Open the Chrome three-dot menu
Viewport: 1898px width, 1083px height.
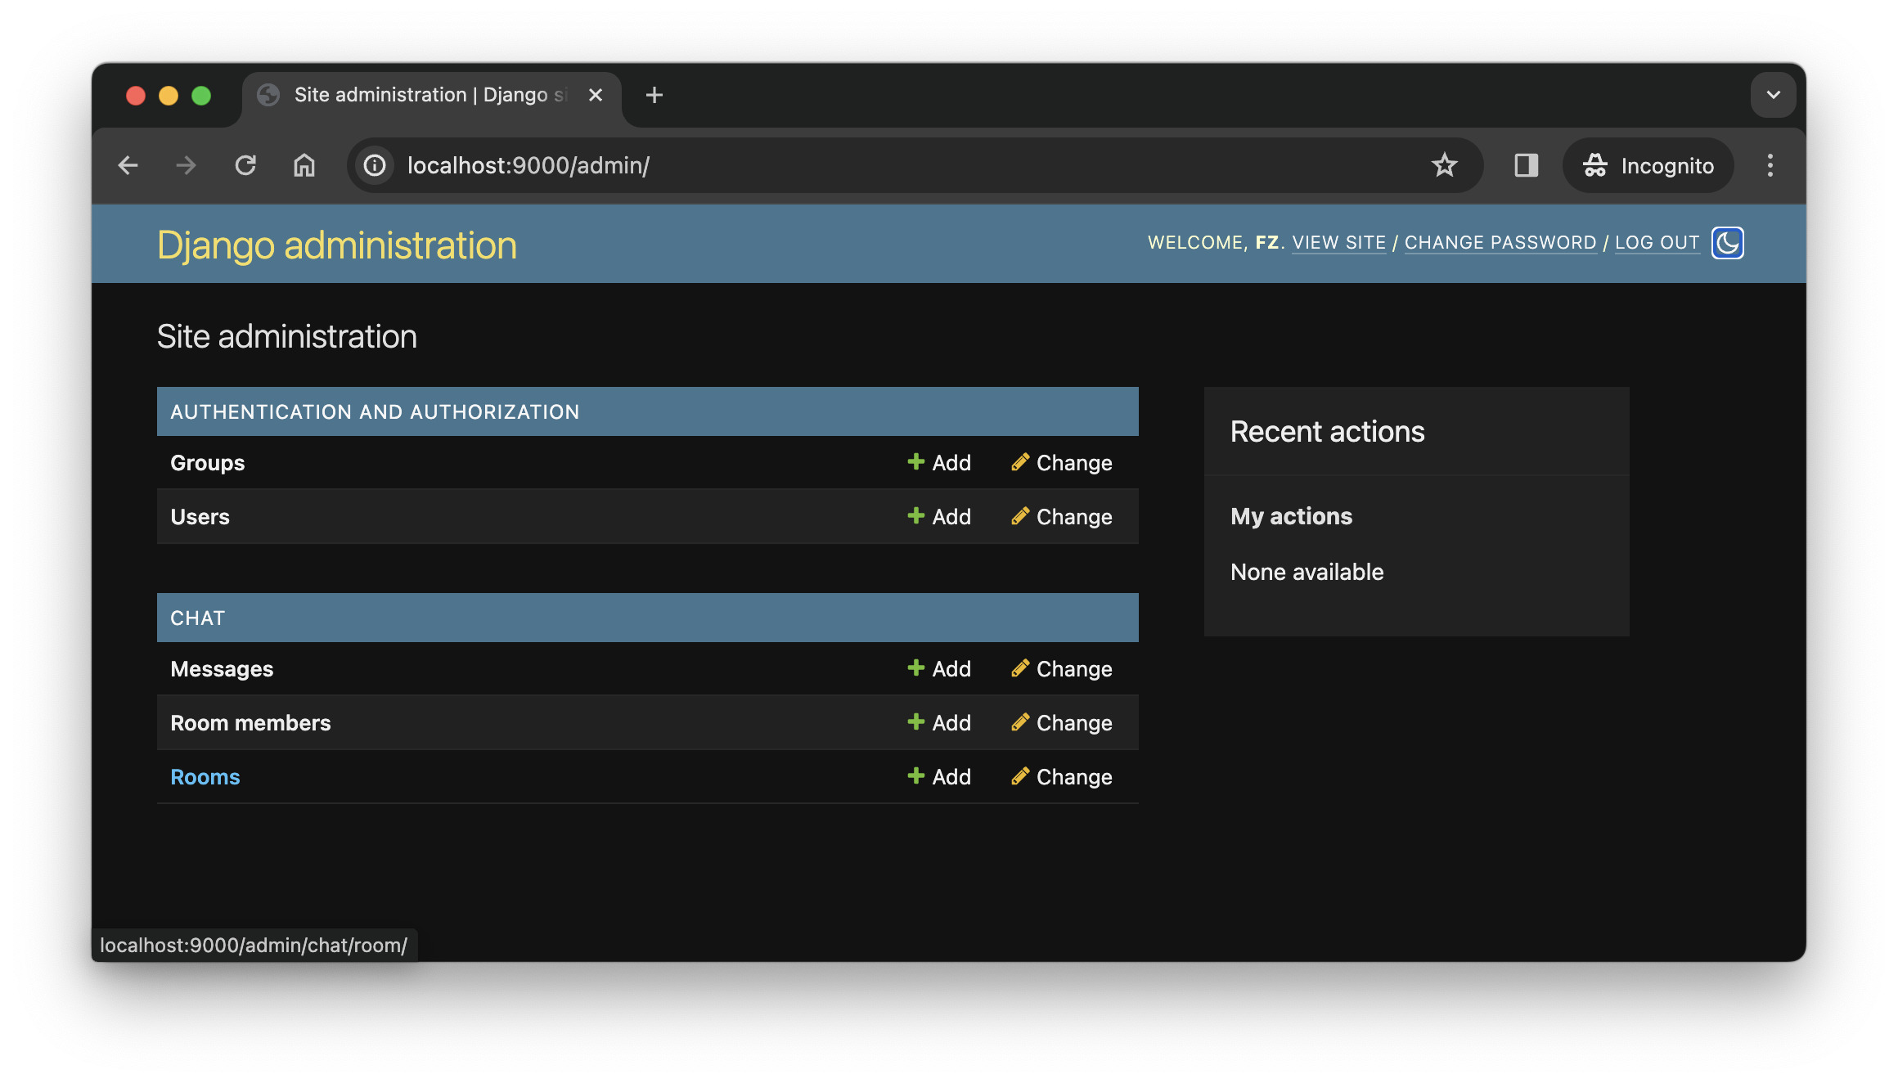pyautogui.click(x=1770, y=165)
